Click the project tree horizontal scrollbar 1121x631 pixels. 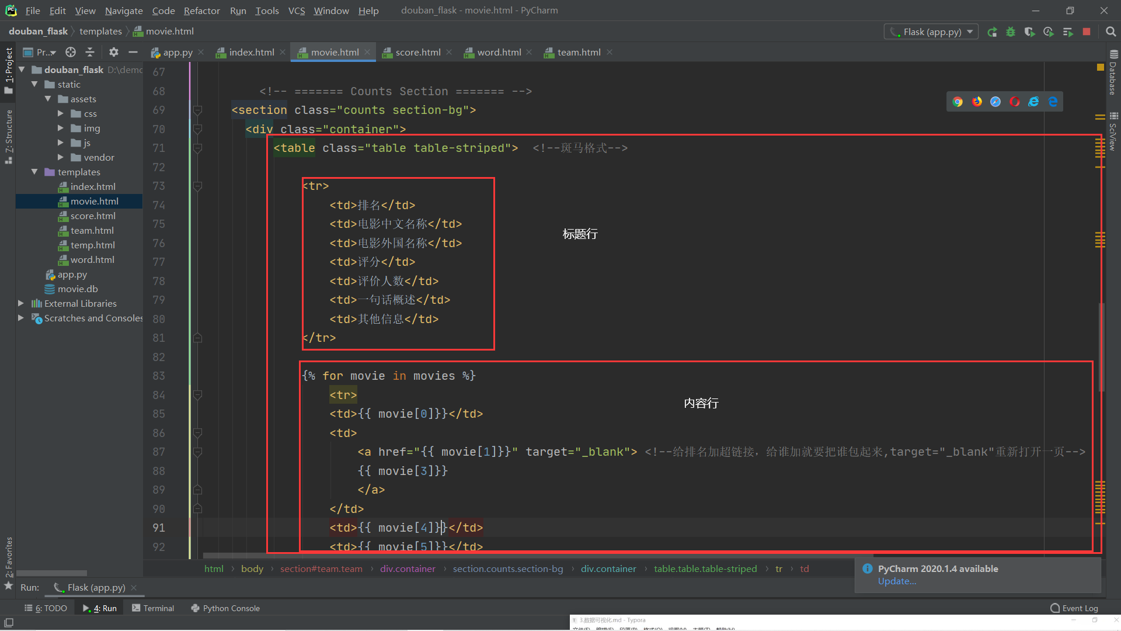click(53, 573)
